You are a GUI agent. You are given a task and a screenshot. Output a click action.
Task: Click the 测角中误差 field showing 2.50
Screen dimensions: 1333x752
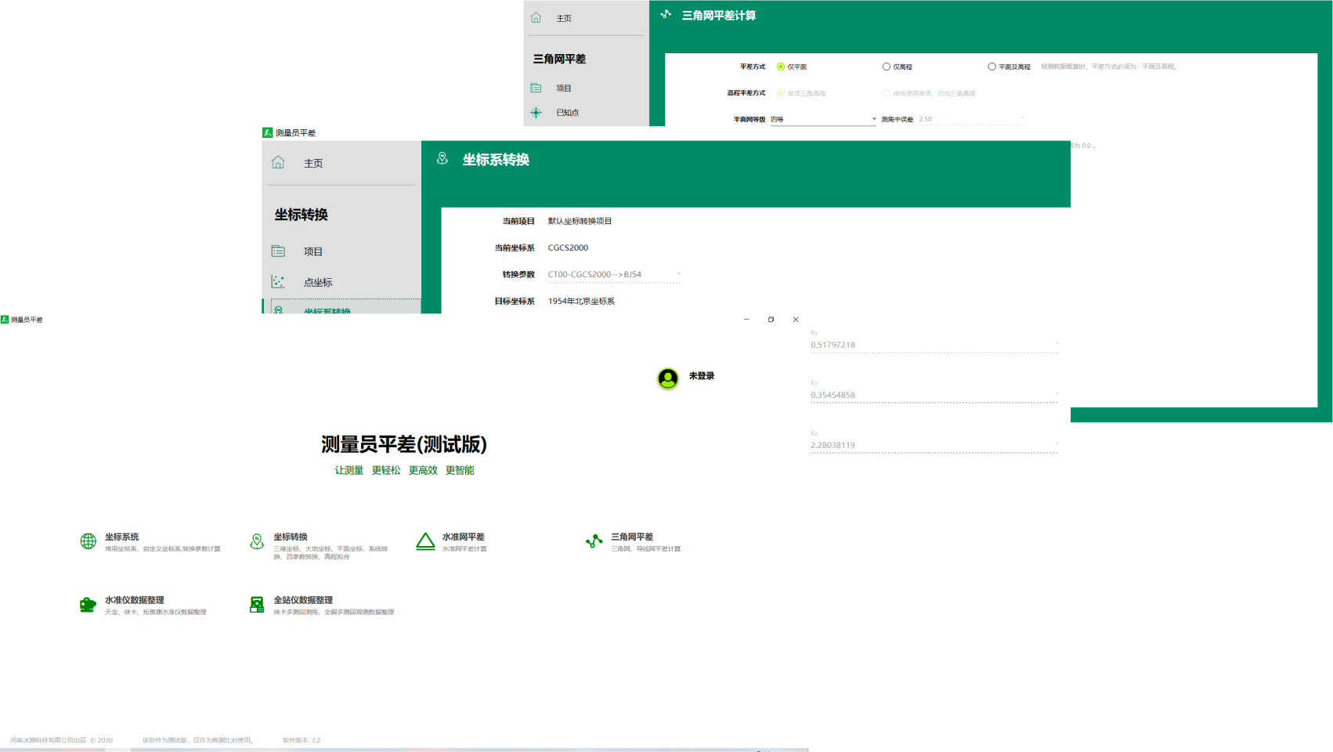pyautogui.click(x=970, y=119)
